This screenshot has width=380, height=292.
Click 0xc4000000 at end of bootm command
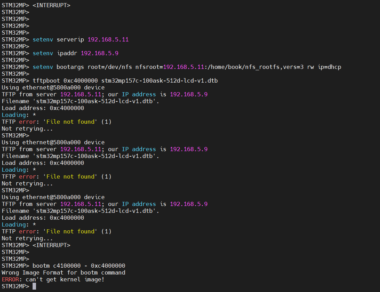pyautogui.click(x=108, y=266)
